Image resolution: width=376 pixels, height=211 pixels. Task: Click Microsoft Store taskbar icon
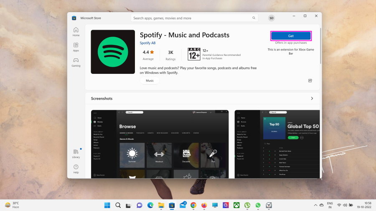[x=172, y=205]
